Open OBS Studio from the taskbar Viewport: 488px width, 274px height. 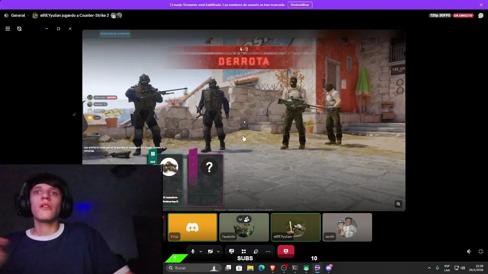coord(284,268)
